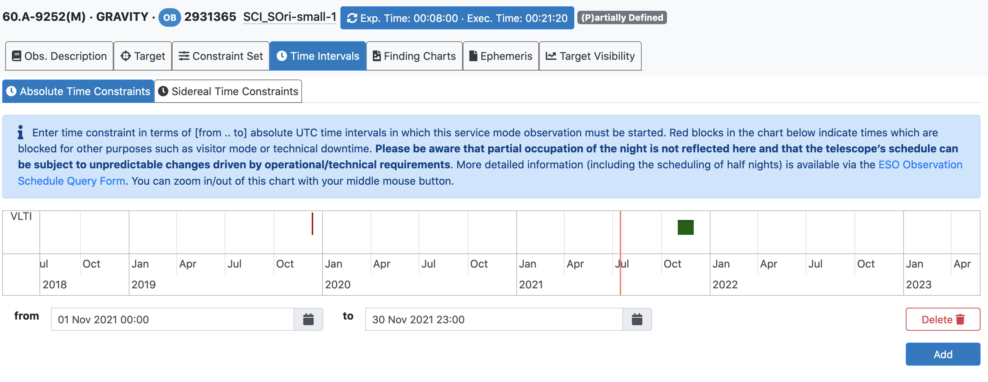Open the Ephemeris tab
The height and width of the screenshot is (382, 988).
click(x=501, y=56)
